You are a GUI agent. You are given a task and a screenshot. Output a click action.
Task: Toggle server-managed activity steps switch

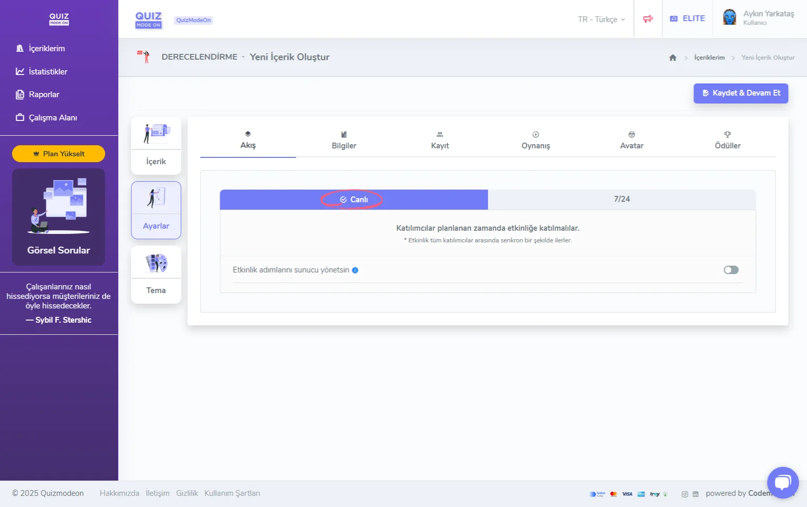[x=731, y=270]
